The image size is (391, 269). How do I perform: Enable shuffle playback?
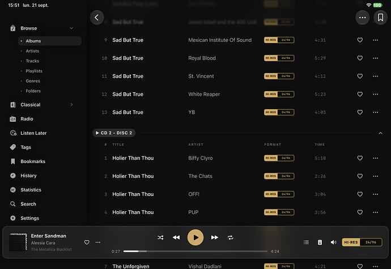coord(160,238)
